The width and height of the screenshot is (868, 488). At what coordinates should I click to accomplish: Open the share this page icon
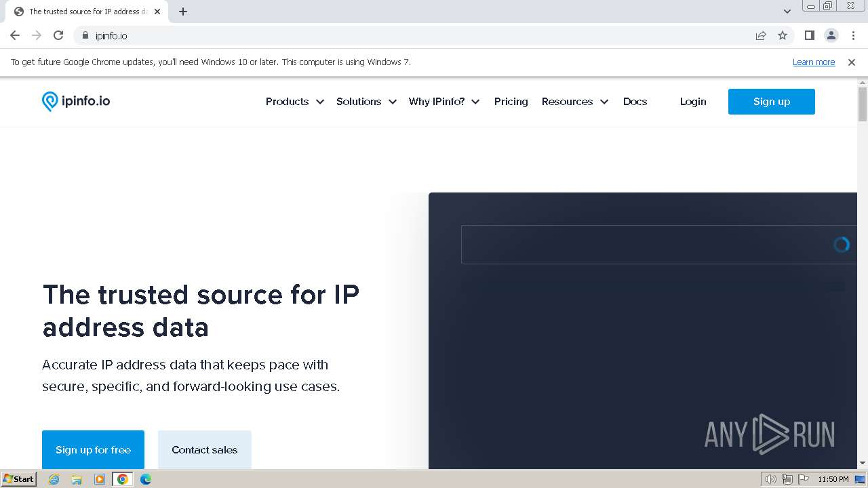(x=761, y=36)
